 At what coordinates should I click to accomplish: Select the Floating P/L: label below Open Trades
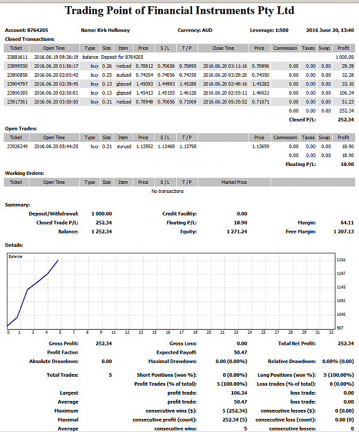click(x=300, y=165)
